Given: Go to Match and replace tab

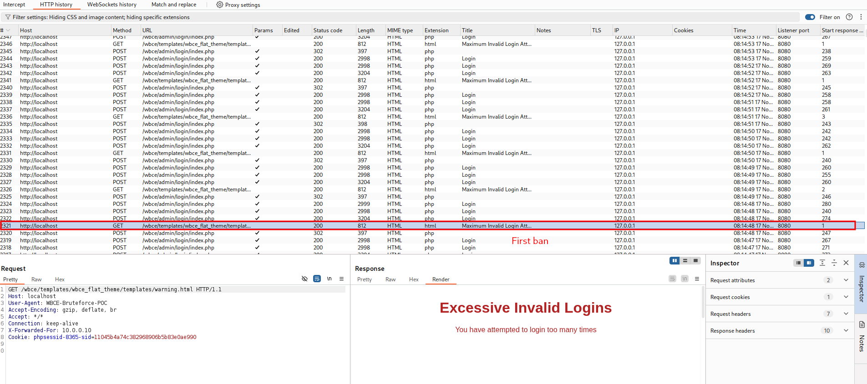Looking at the screenshot, I should [174, 5].
